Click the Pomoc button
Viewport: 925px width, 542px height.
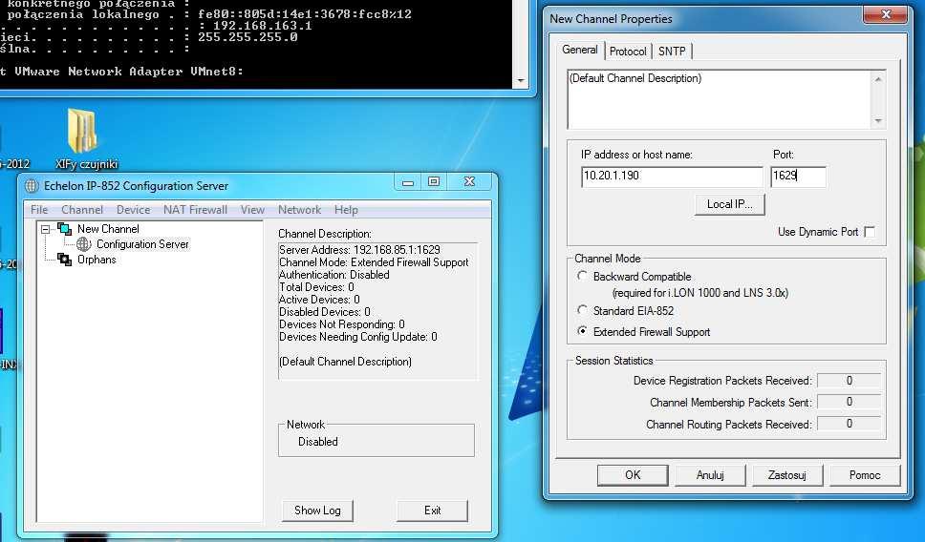(865, 475)
